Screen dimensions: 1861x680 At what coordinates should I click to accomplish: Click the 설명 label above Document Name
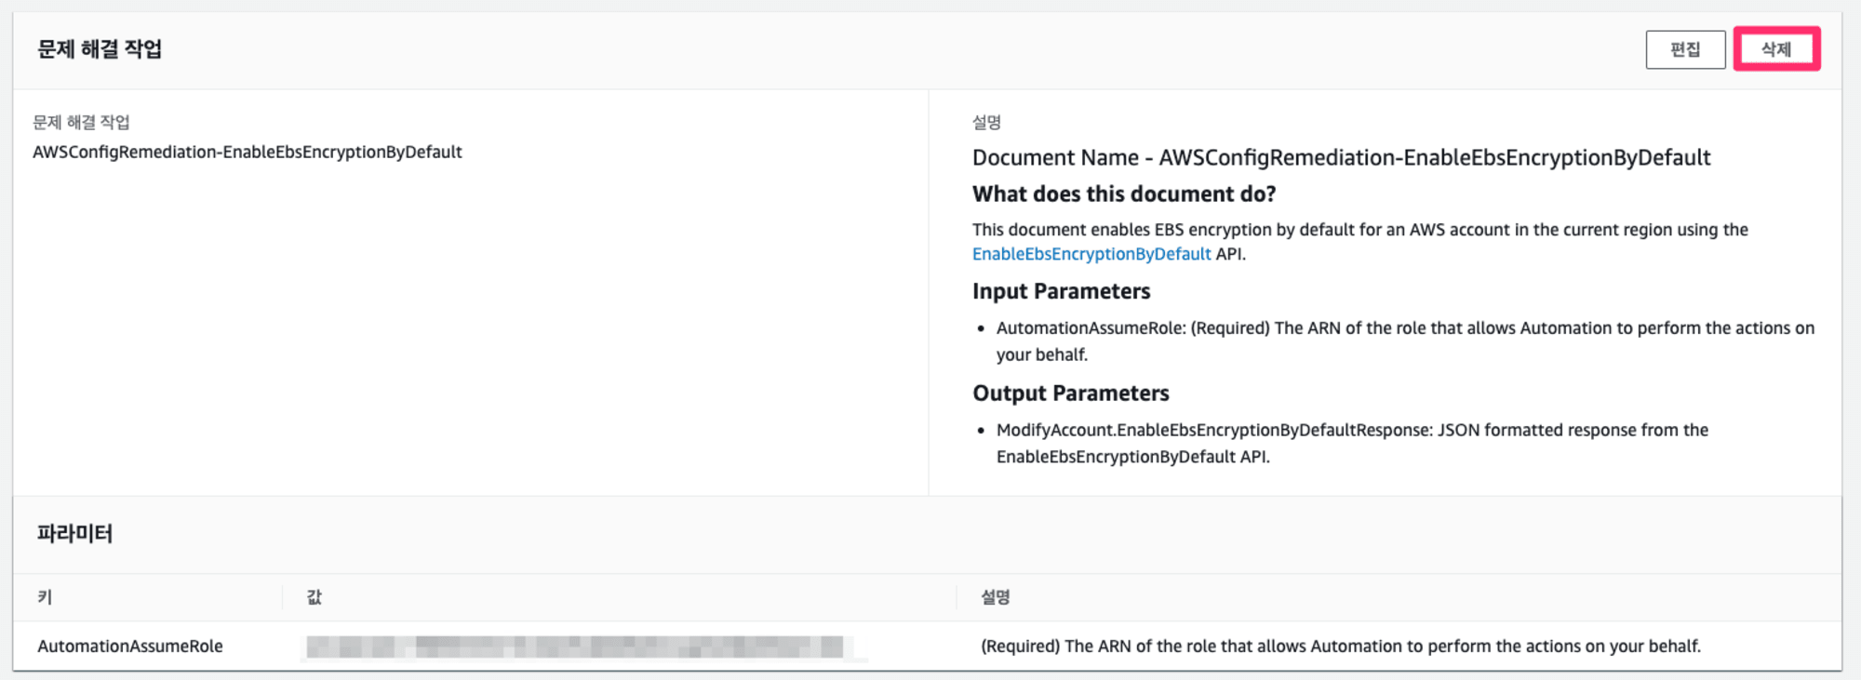point(987,122)
